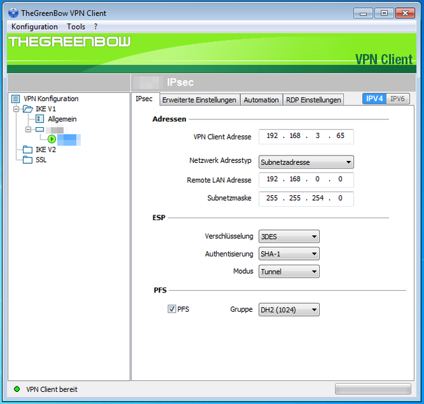
Task: Switch to IPV4 mode
Action: 374,99
